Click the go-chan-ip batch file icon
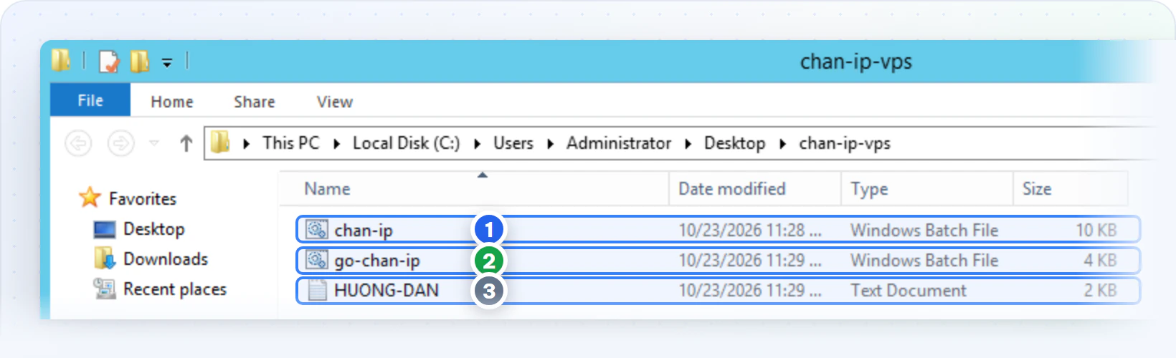The height and width of the screenshot is (358, 1176). 317,259
